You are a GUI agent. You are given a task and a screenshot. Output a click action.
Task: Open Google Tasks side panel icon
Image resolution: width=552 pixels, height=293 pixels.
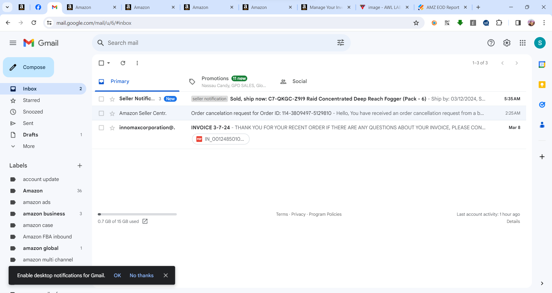542,105
